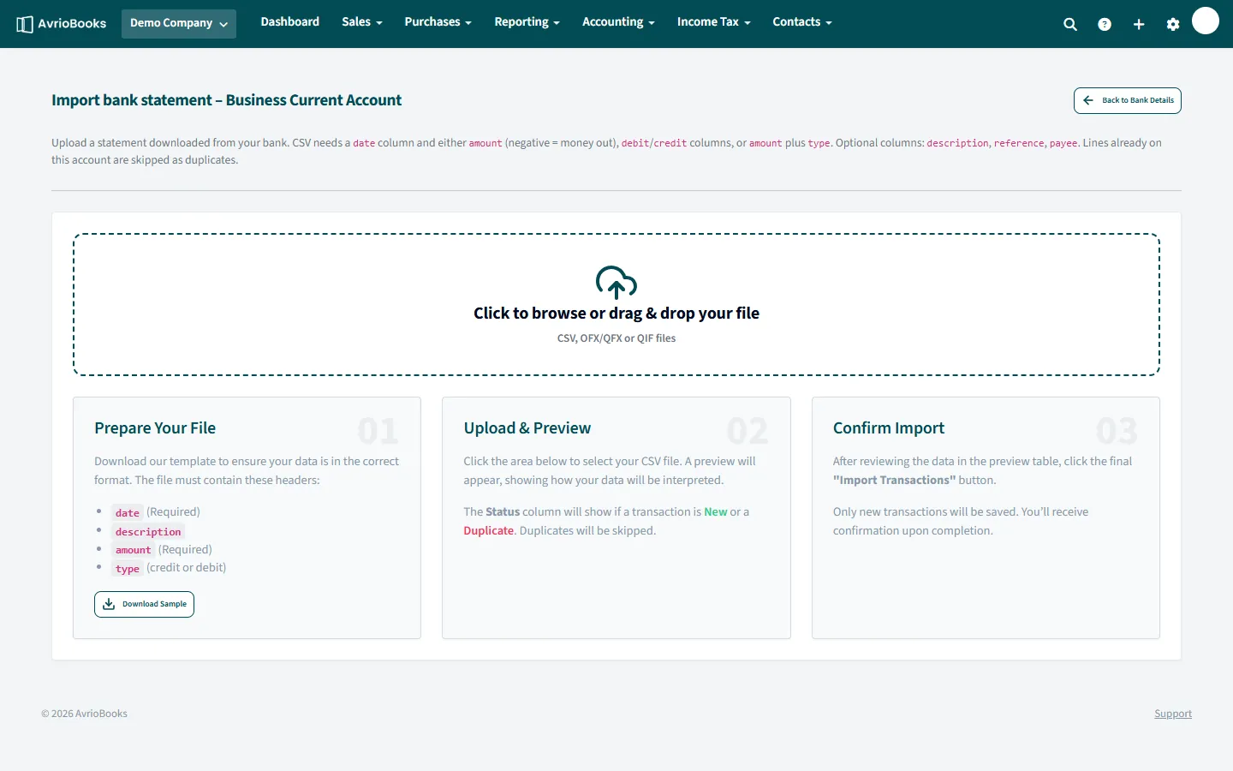Click the bold '"Import Transactions"' text

pos(894,481)
